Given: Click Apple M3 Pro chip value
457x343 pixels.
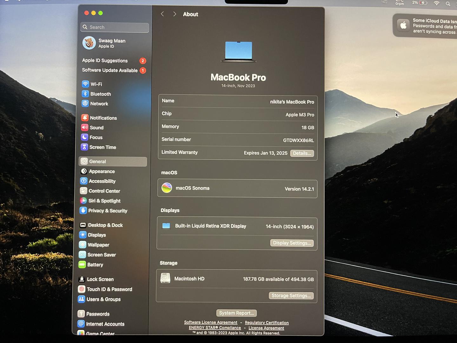Looking at the screenshot, I should 300,115.
